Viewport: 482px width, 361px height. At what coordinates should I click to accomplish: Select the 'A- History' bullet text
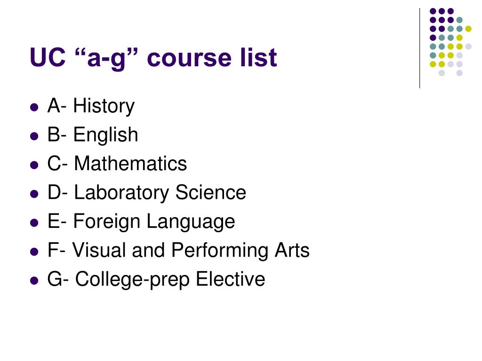click(x=91, y=106)
